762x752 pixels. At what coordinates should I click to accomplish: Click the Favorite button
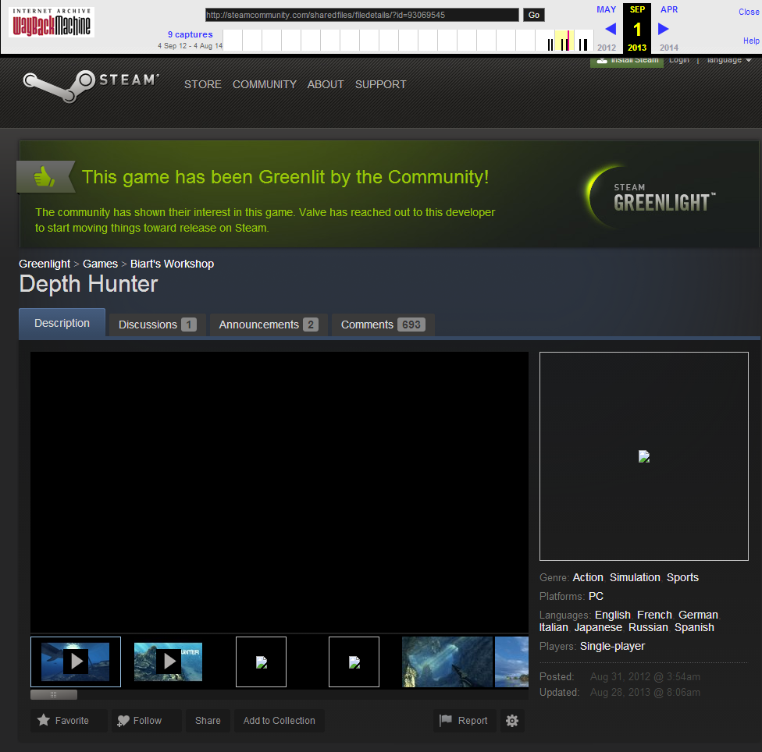pos(69,721)
